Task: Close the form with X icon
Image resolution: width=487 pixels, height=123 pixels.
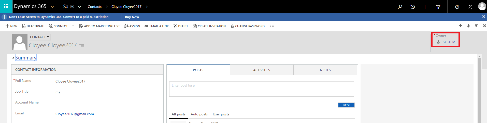Action: pos(484,26)
